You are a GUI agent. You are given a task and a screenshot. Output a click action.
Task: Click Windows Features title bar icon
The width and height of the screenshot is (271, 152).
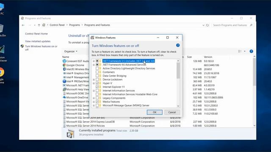coord(92,38)
